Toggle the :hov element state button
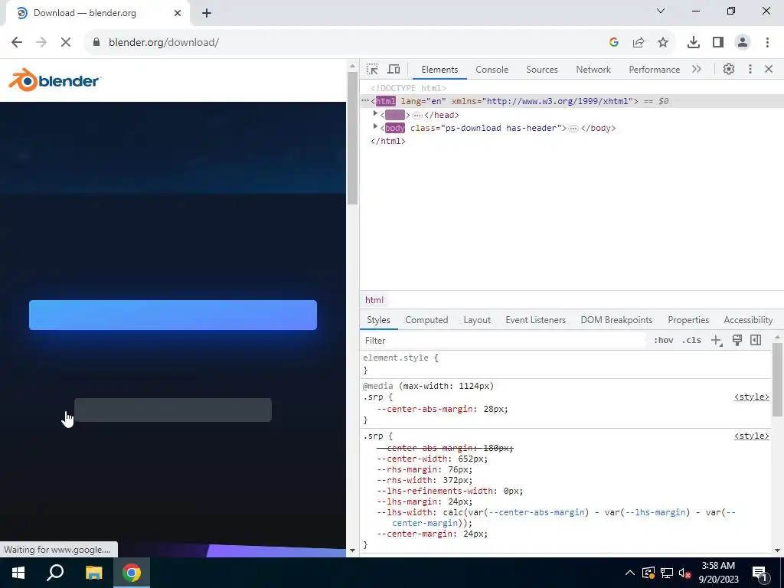The height and width of the screenshot is (588, 784). [663, 341]
